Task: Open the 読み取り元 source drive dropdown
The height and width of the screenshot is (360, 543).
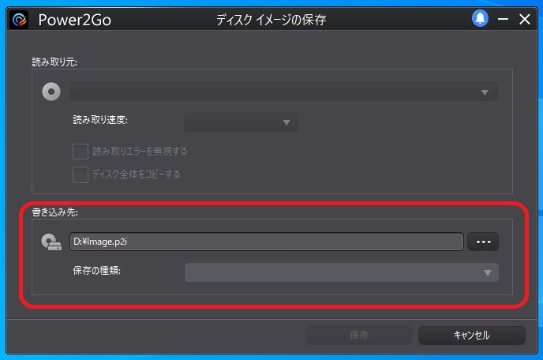Action: click(283, 92)
